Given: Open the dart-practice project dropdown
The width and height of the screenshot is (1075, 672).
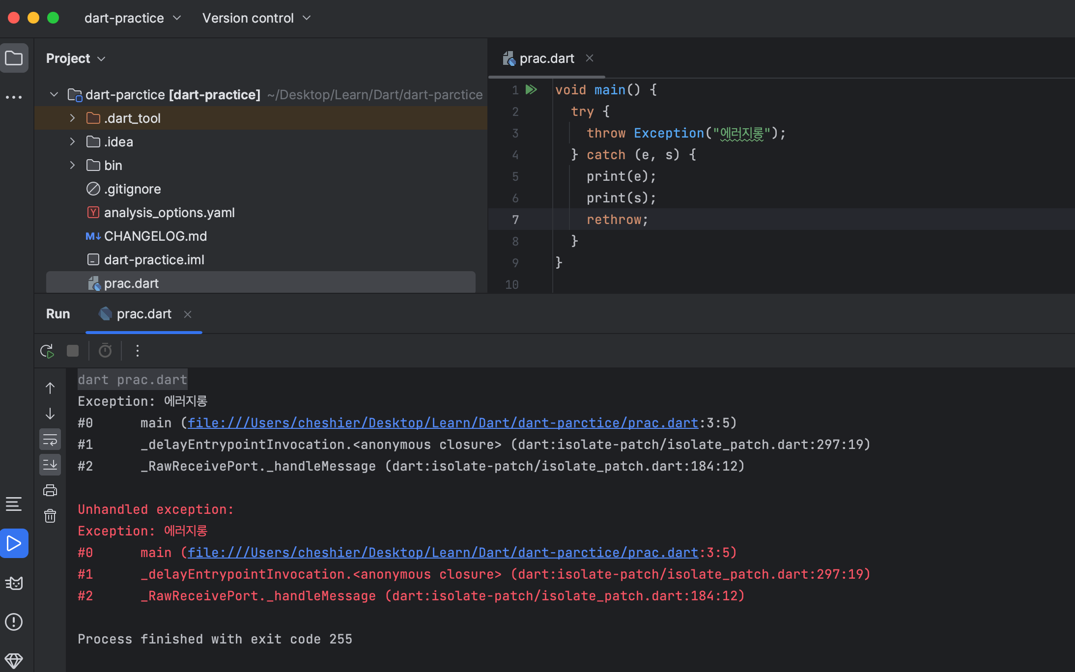Looking at the screenshot, I should [x=133, y=18].
